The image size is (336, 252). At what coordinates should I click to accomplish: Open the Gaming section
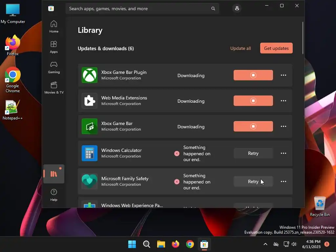[54, 67]
